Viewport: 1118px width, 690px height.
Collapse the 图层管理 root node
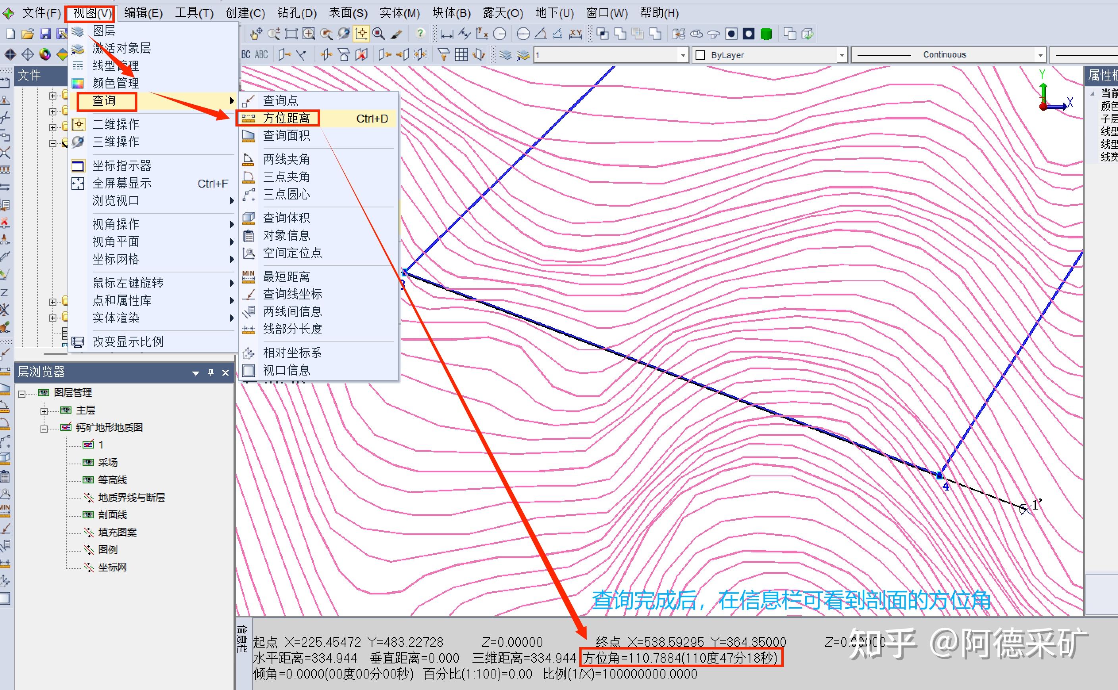21,394
